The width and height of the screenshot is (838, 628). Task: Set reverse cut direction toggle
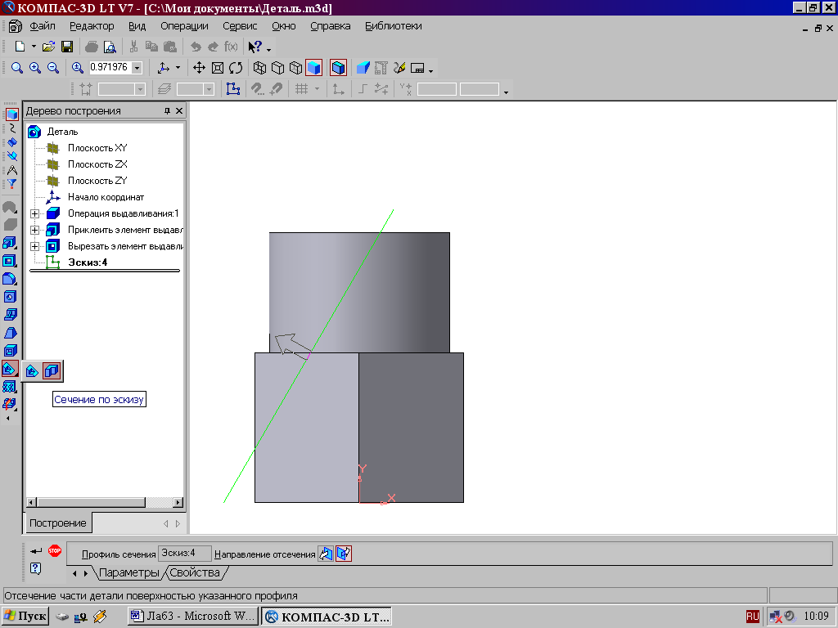344,554
